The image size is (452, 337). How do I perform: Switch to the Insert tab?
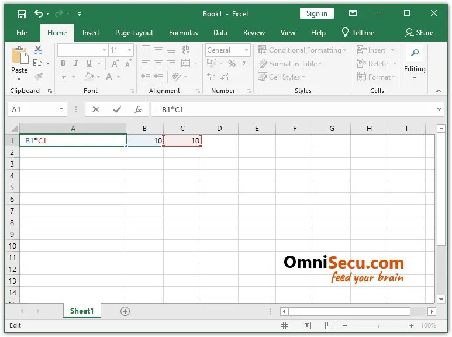[x=91, y=33]
